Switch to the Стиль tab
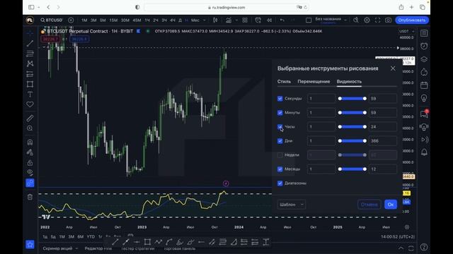Image resolution: width=453 pixels, height=254 pixels. pos(284,82)
